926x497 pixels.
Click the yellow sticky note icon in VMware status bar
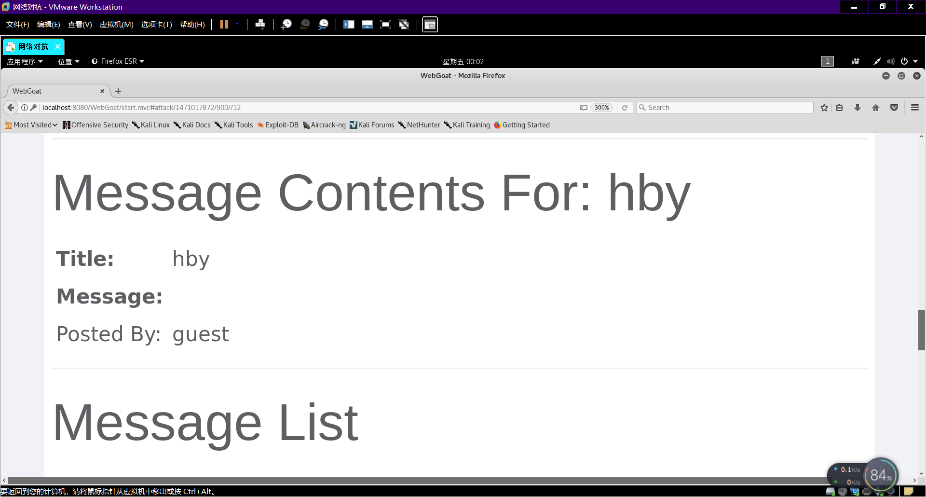(x=909, y=492)
